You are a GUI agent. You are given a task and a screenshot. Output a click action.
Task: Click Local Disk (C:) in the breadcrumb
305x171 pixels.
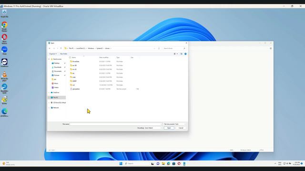pos(81,48)
